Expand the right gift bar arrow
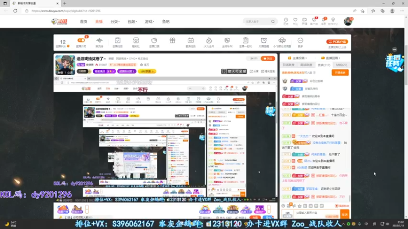 [269, 209]
